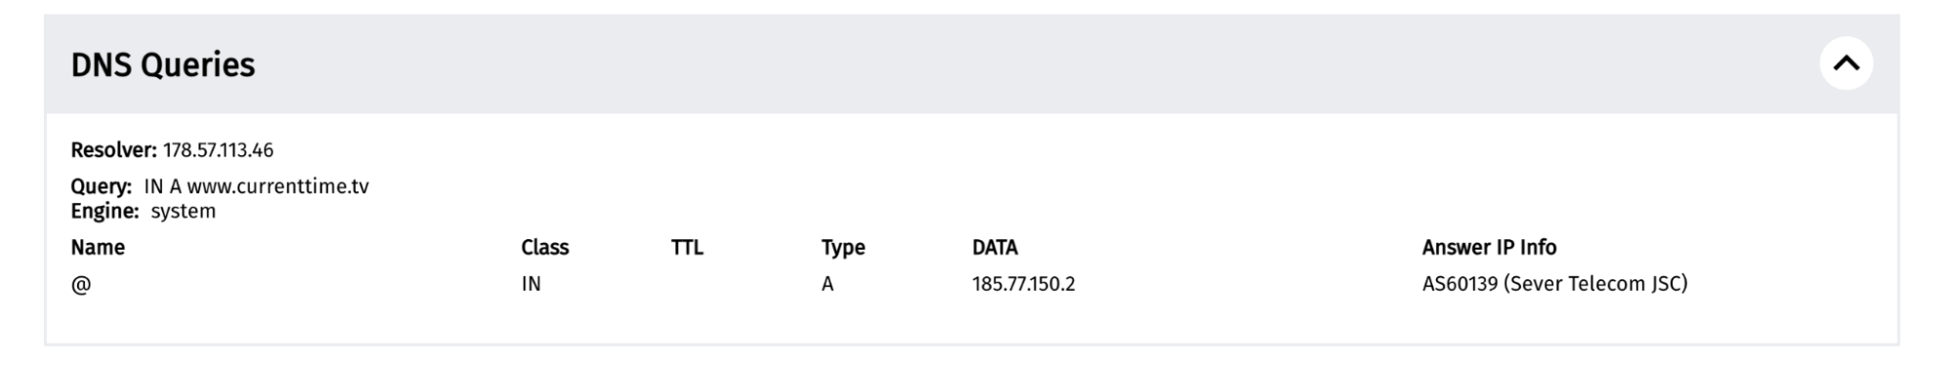Viewport: 1953px width, 369px height.
Task: Click query text www.currenttime.tv
Action: point(277,186)
